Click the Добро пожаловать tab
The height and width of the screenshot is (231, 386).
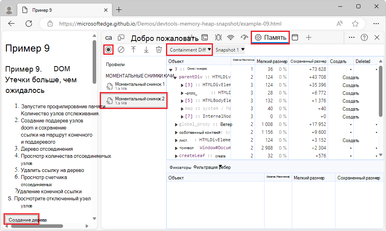point(164,38)
